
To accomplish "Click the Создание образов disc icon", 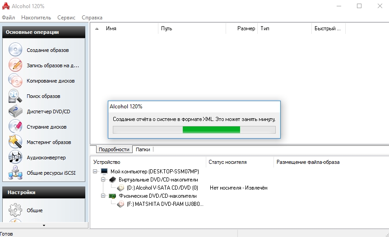I will 15,50.
